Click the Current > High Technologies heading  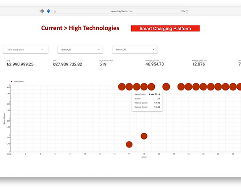pos(80,28)
